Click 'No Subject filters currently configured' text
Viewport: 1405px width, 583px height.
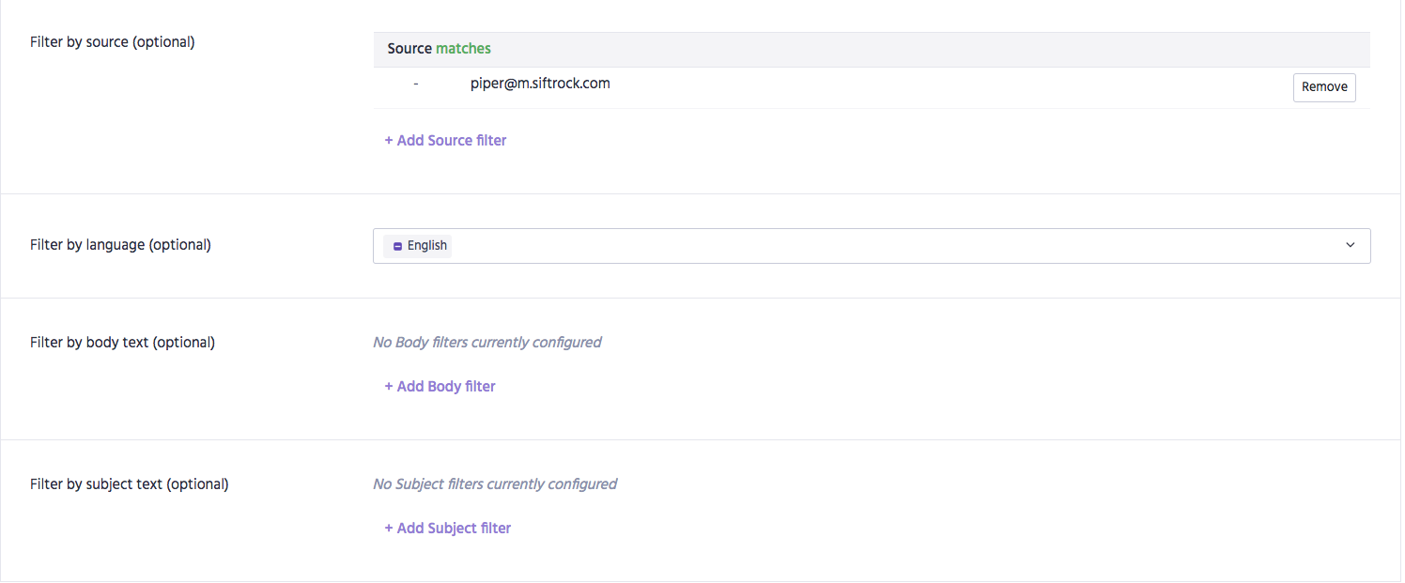[x=495, y=483]
